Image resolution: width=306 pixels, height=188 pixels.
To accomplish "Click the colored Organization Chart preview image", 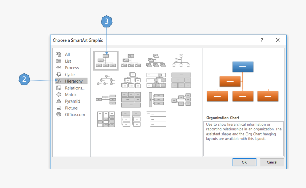I will tap(243, 81).
